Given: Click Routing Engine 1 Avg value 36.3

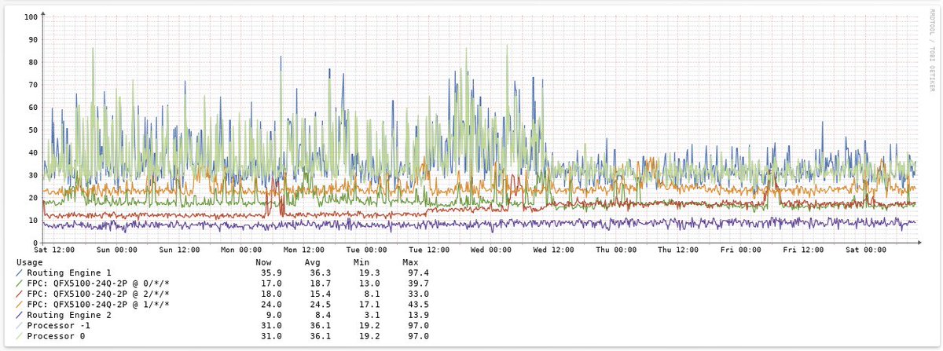Looking at the screenshot, I should (320, 272).
